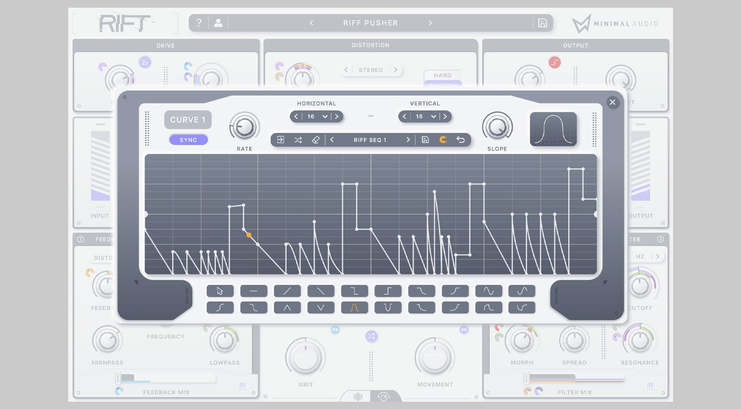Increase the Horizontal grid value with right arrow
This screenshot has width=741, height=409.
[337, 116]
